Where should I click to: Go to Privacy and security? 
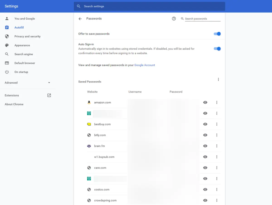(27, 36)
